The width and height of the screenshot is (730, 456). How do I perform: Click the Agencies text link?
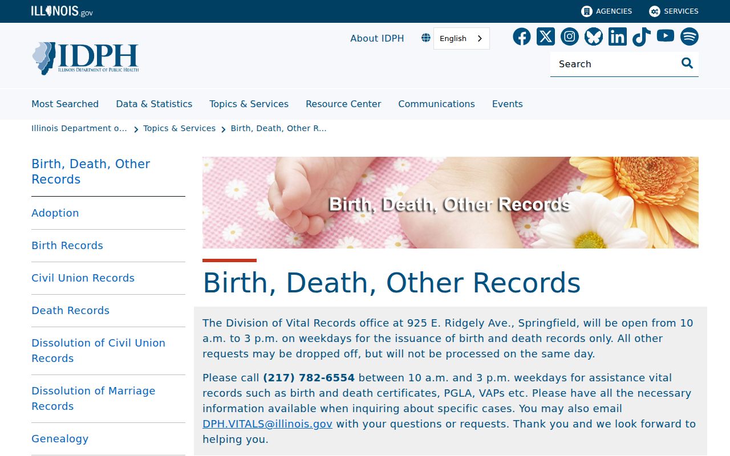click(x=614, y=11)
